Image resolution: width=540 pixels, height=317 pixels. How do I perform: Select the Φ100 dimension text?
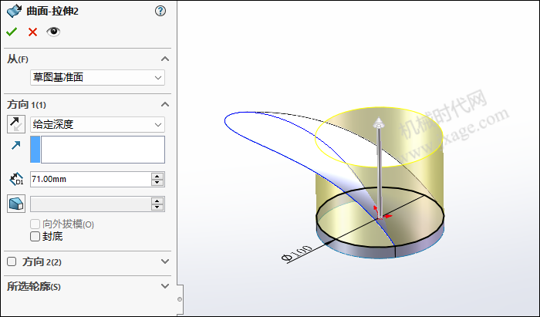[297, 253]
